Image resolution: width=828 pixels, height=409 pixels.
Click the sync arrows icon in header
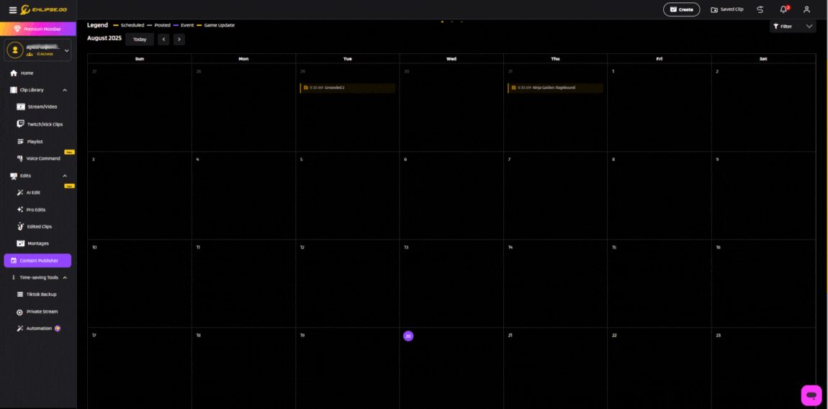point(760,9)
